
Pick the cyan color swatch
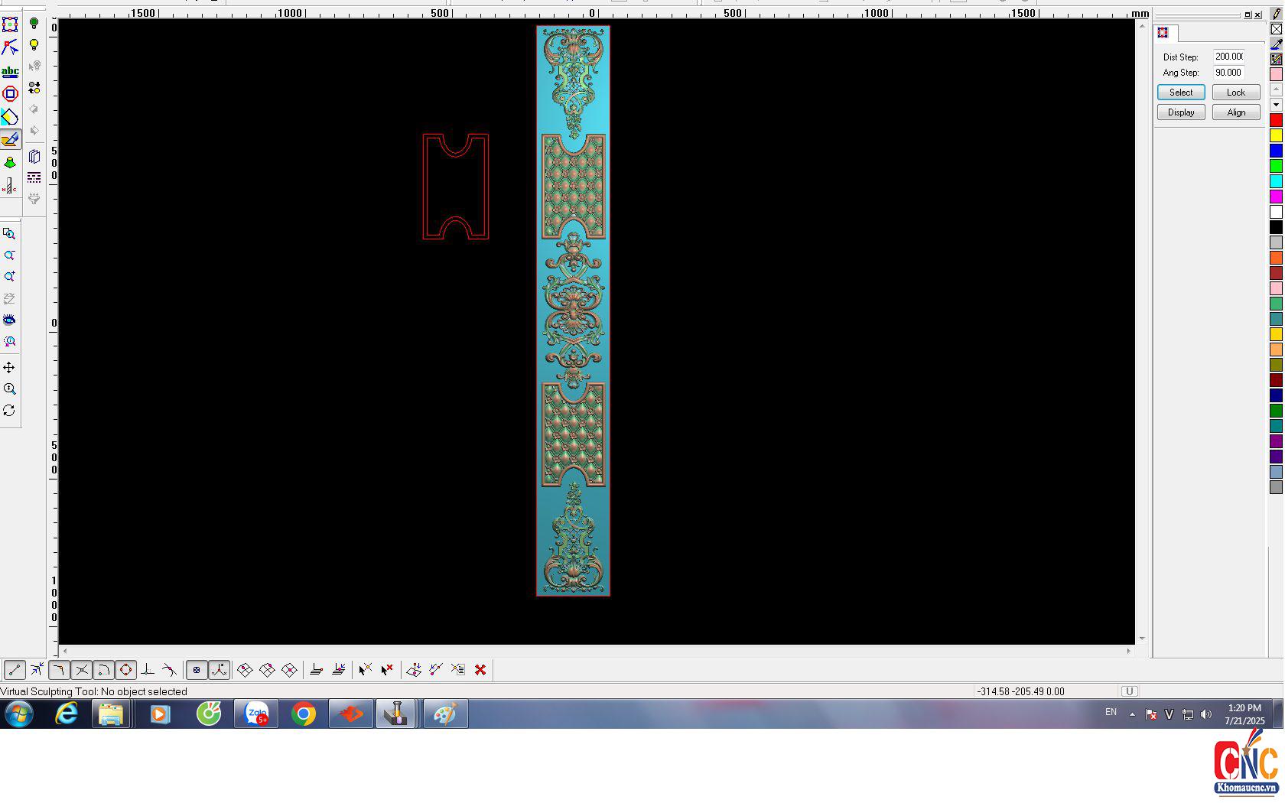point(1276,181)
